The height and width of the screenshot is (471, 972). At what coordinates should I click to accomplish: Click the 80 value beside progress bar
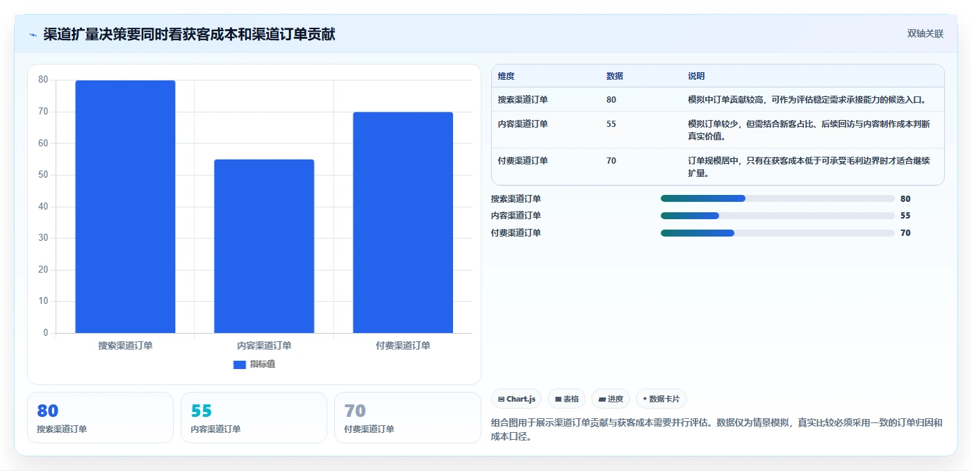(x=905, y=198)
